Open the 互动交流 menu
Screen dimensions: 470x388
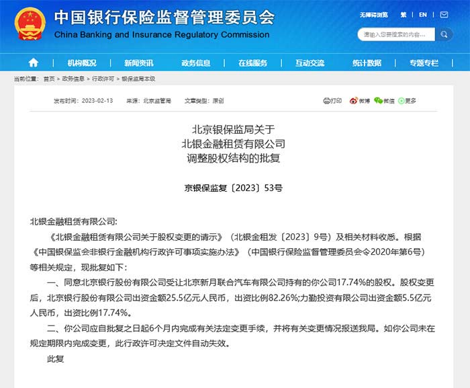[x=310, y=63]
